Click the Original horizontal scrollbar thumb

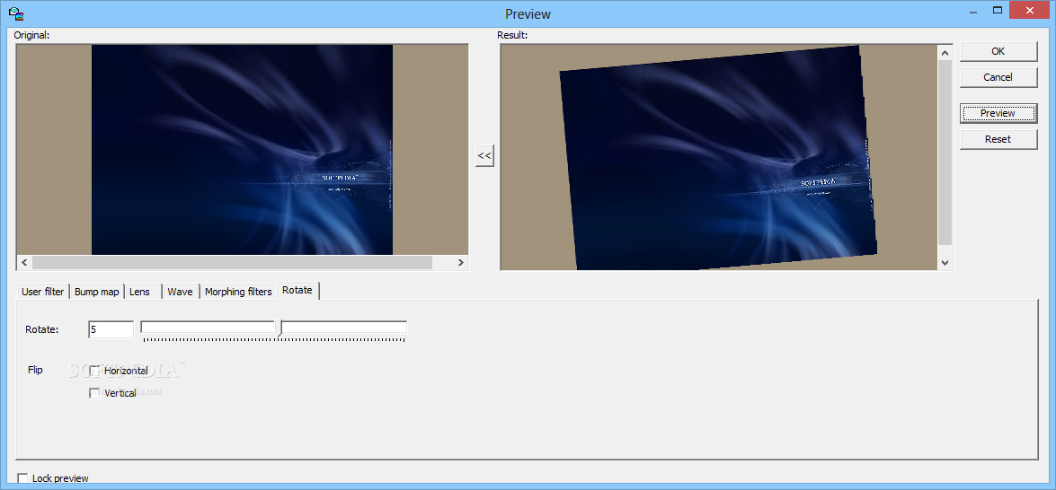232,263
